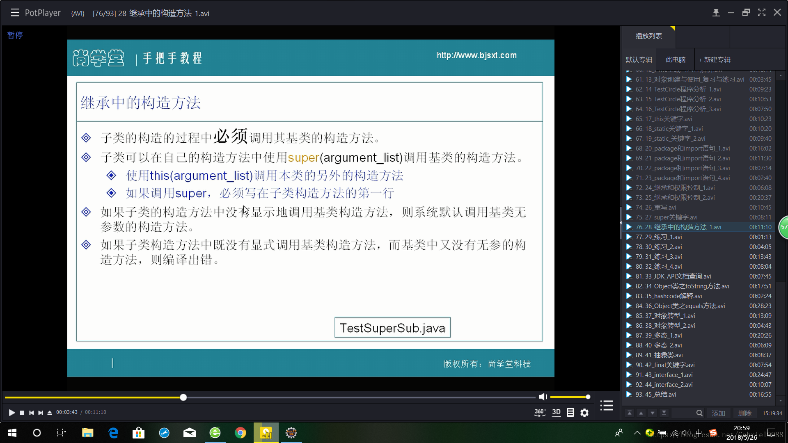Open the Windows Start menu
The width and height of the screenshot is (788, 443).
(12, 433)
